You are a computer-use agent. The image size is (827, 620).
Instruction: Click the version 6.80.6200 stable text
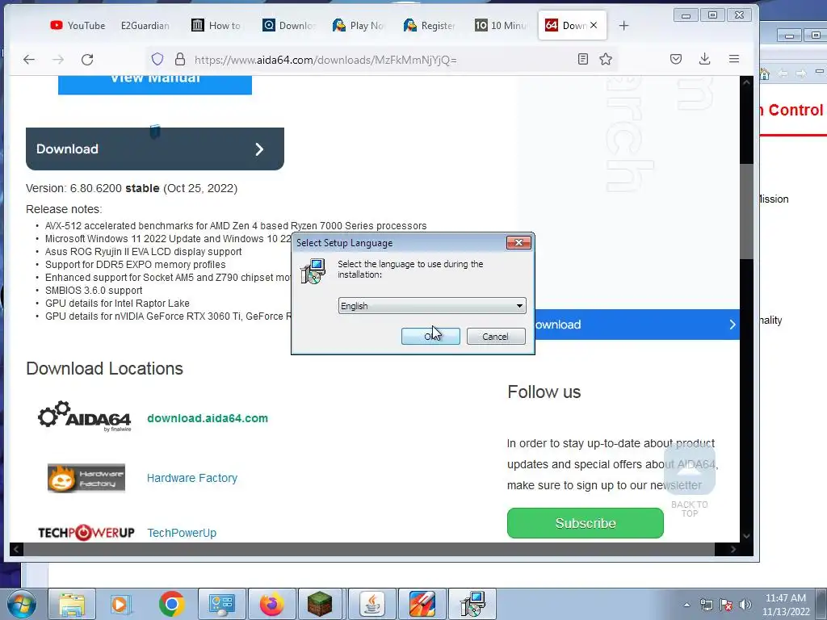click(x=132, y=188)
